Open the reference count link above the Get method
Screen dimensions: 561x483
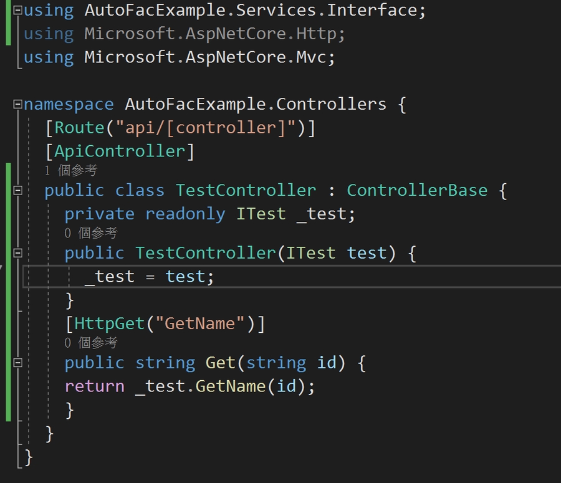click(90, 343)
